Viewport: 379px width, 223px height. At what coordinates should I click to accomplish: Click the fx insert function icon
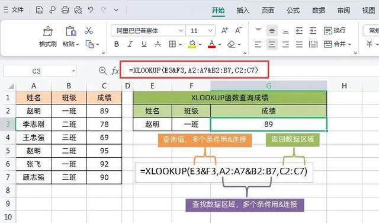coord(115,71)
